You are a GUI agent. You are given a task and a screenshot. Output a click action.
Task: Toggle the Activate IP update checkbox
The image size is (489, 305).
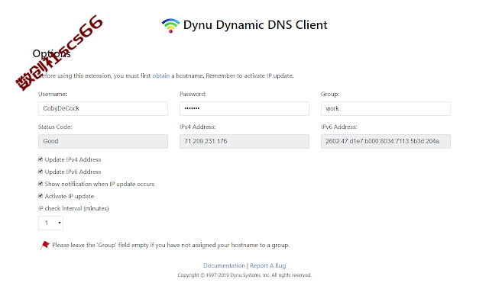(40, 196)
